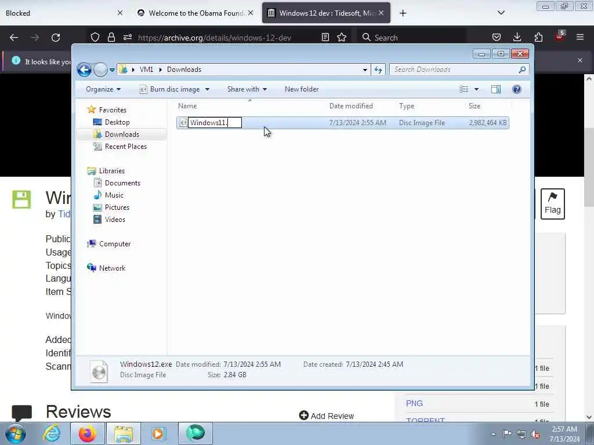The width and height of the screenshot is (594, 445).
Task: Click the site security padlock icon
Action: coord(111,37)
